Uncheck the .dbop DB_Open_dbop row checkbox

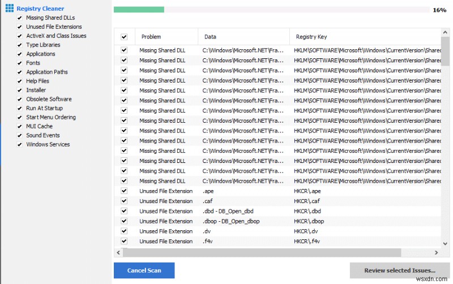[x=124, y=221]
